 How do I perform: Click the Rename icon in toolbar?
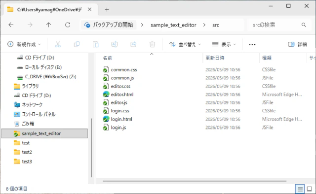[115, 44]
